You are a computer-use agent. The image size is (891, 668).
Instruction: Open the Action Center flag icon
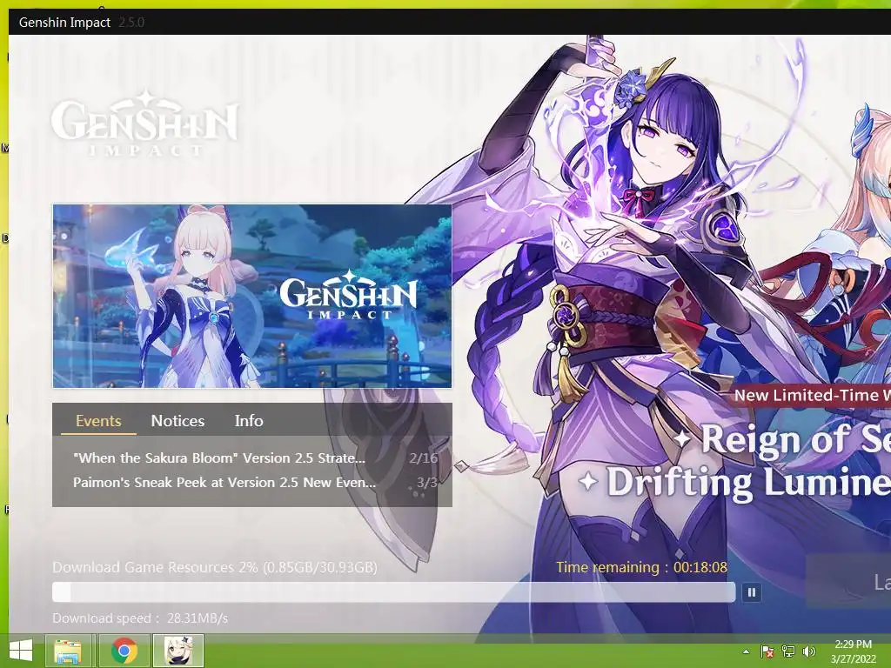click(x=767, y=651)
